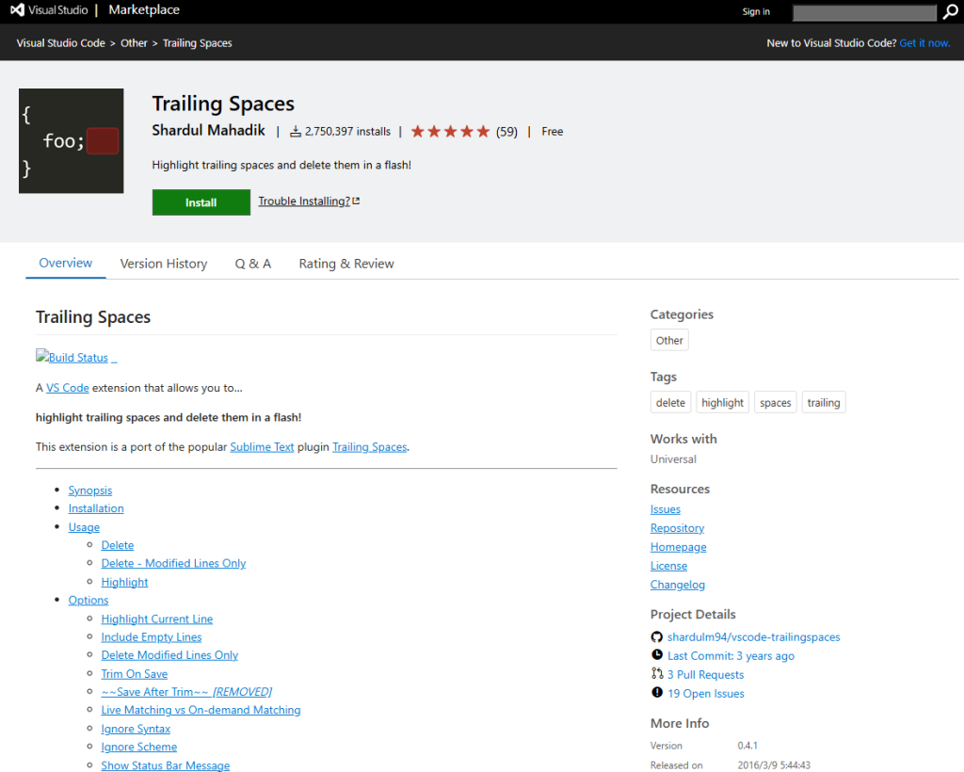
Task: Click Sign in
Action: coord(756,11)
